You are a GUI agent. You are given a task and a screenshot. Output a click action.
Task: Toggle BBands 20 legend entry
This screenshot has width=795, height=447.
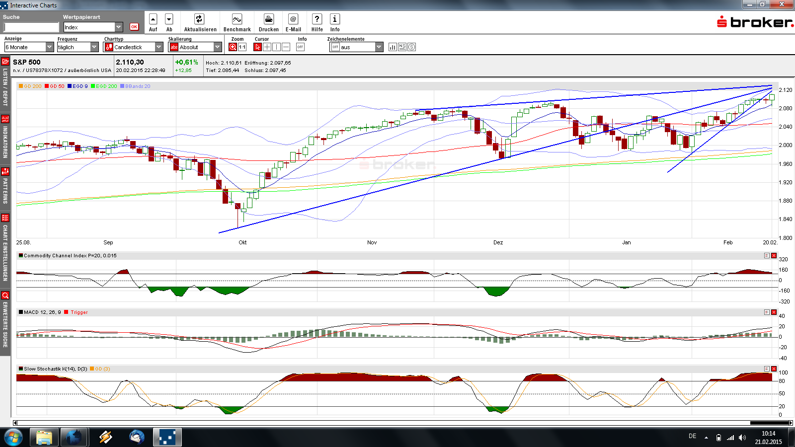pos(135,86)
